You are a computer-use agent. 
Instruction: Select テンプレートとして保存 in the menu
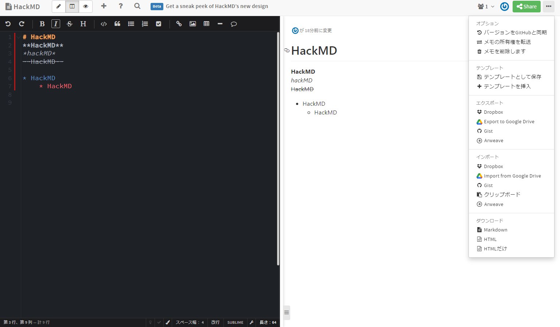pos(512,77)
